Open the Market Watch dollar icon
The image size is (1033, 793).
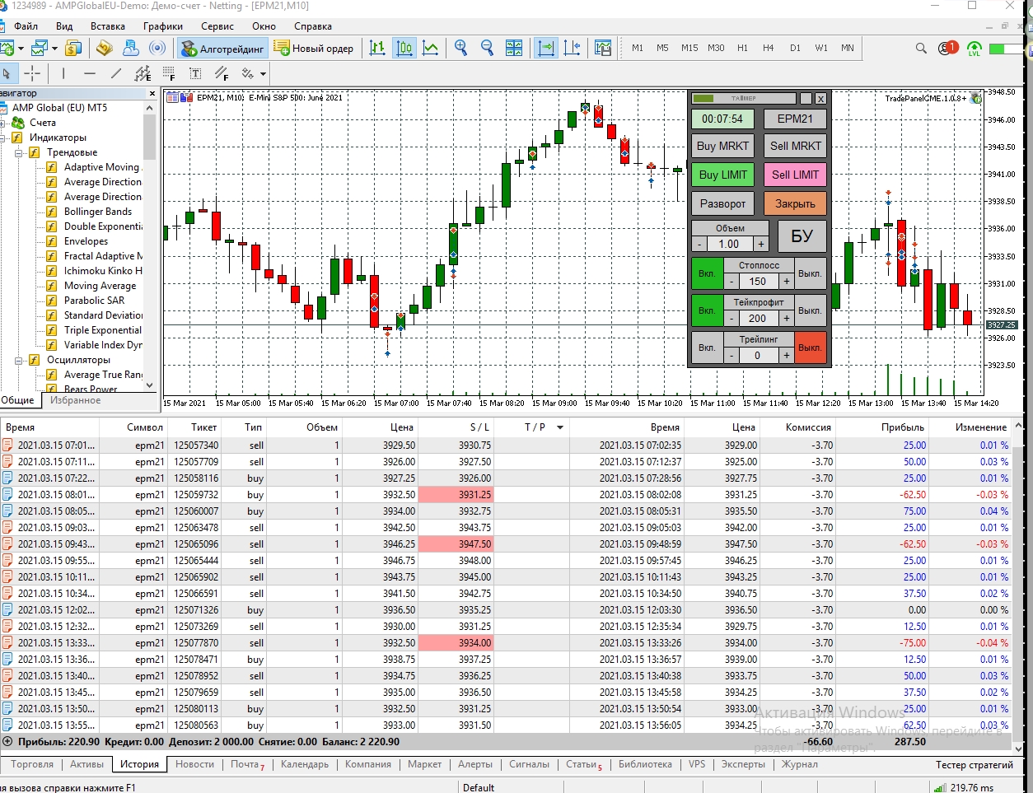(x=73, y=48)
